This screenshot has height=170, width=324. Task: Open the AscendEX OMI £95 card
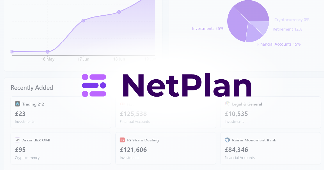[61, 148]
